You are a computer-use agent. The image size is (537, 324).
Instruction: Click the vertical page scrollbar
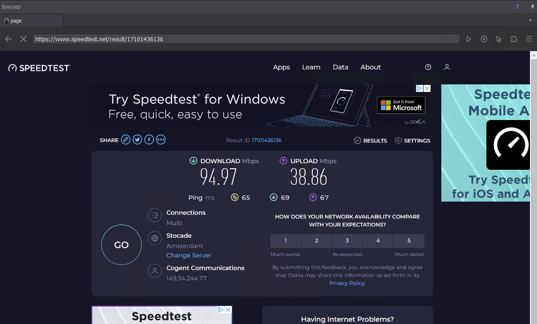tap(533, 188)
